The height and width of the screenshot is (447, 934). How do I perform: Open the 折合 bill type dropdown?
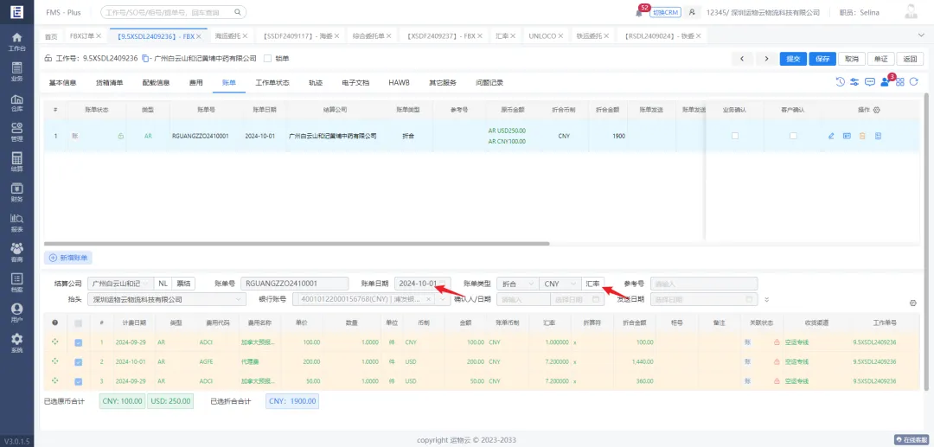point(517,284)
